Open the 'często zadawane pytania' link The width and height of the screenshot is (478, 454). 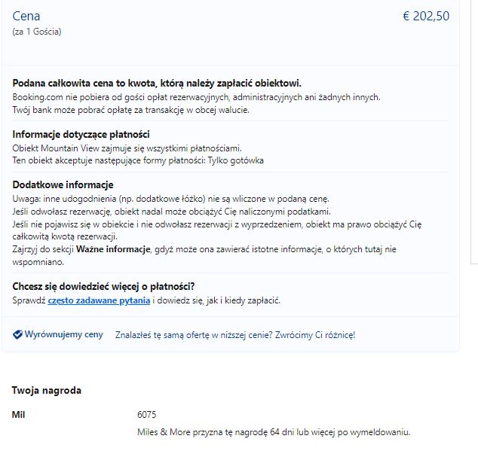(99, 300)
